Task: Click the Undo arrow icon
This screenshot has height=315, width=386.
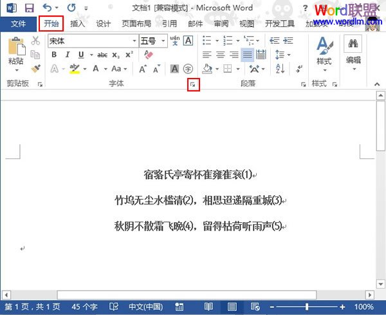Action: pyautogui.click(x=48, y=8)
